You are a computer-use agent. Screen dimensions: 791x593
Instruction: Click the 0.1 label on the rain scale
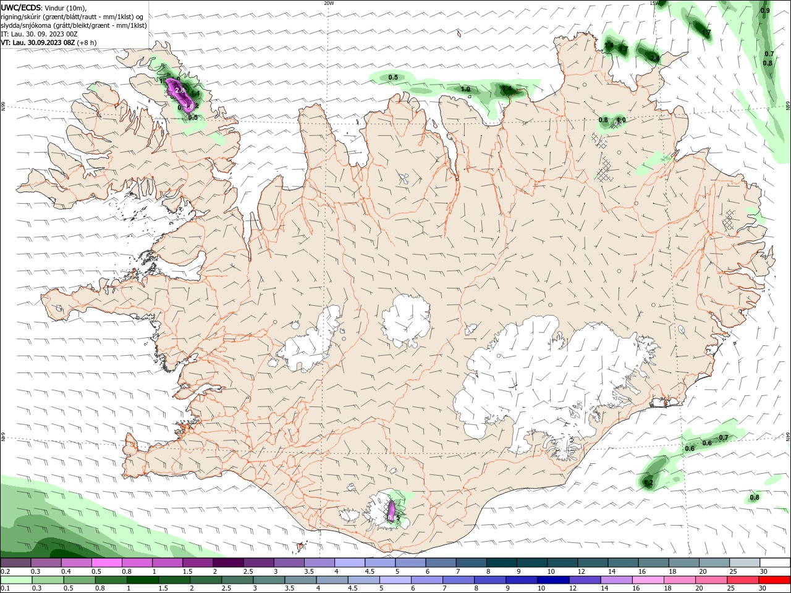[6, 589]
